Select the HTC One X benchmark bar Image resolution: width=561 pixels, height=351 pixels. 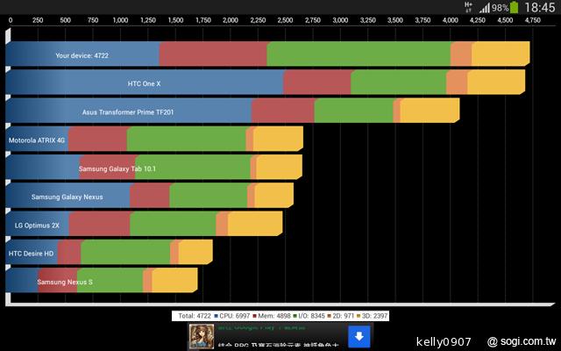[265, 83]
